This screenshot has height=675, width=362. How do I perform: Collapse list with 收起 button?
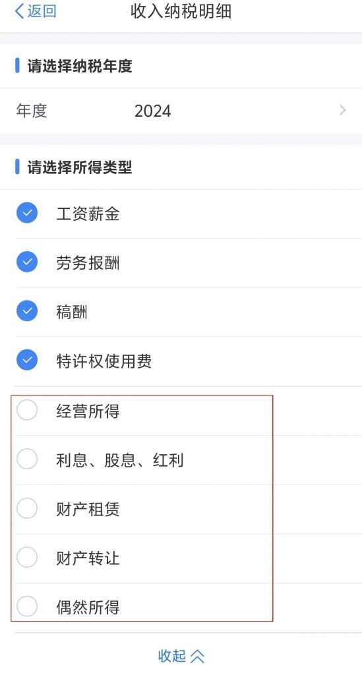tap(181, 656)
